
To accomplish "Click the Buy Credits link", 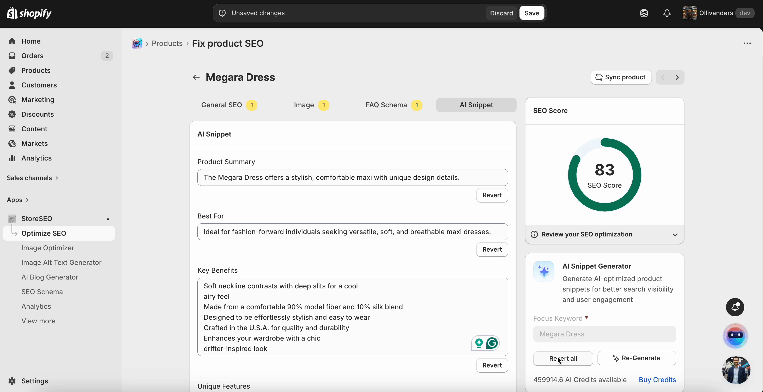I will tap(657, 379).
